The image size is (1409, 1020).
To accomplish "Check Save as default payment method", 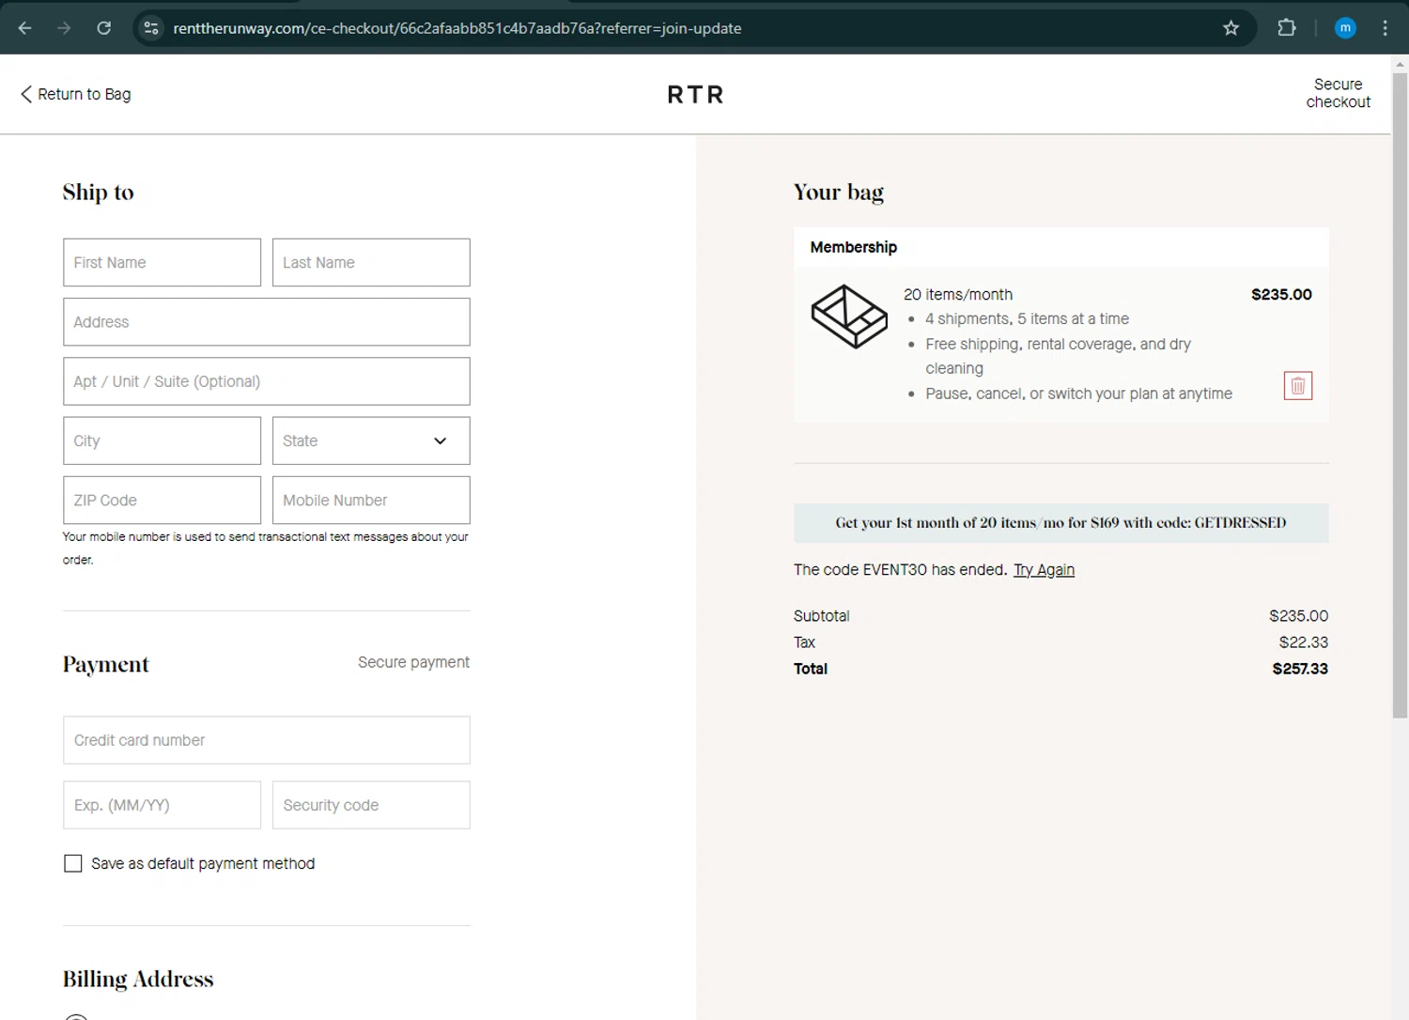I will (72, 863).
